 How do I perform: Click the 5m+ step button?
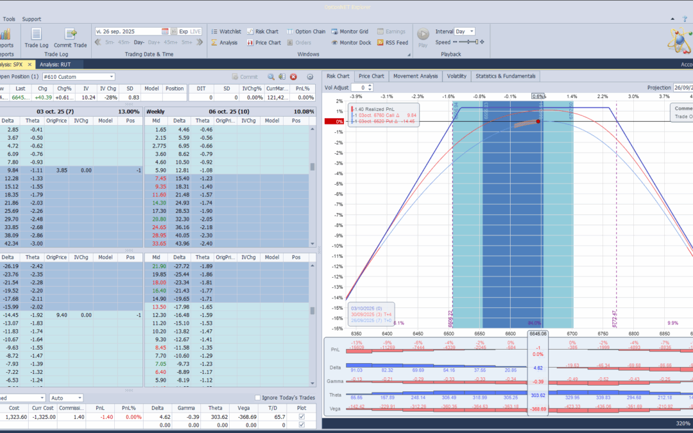pyautogui.click(x=187, y=42)
